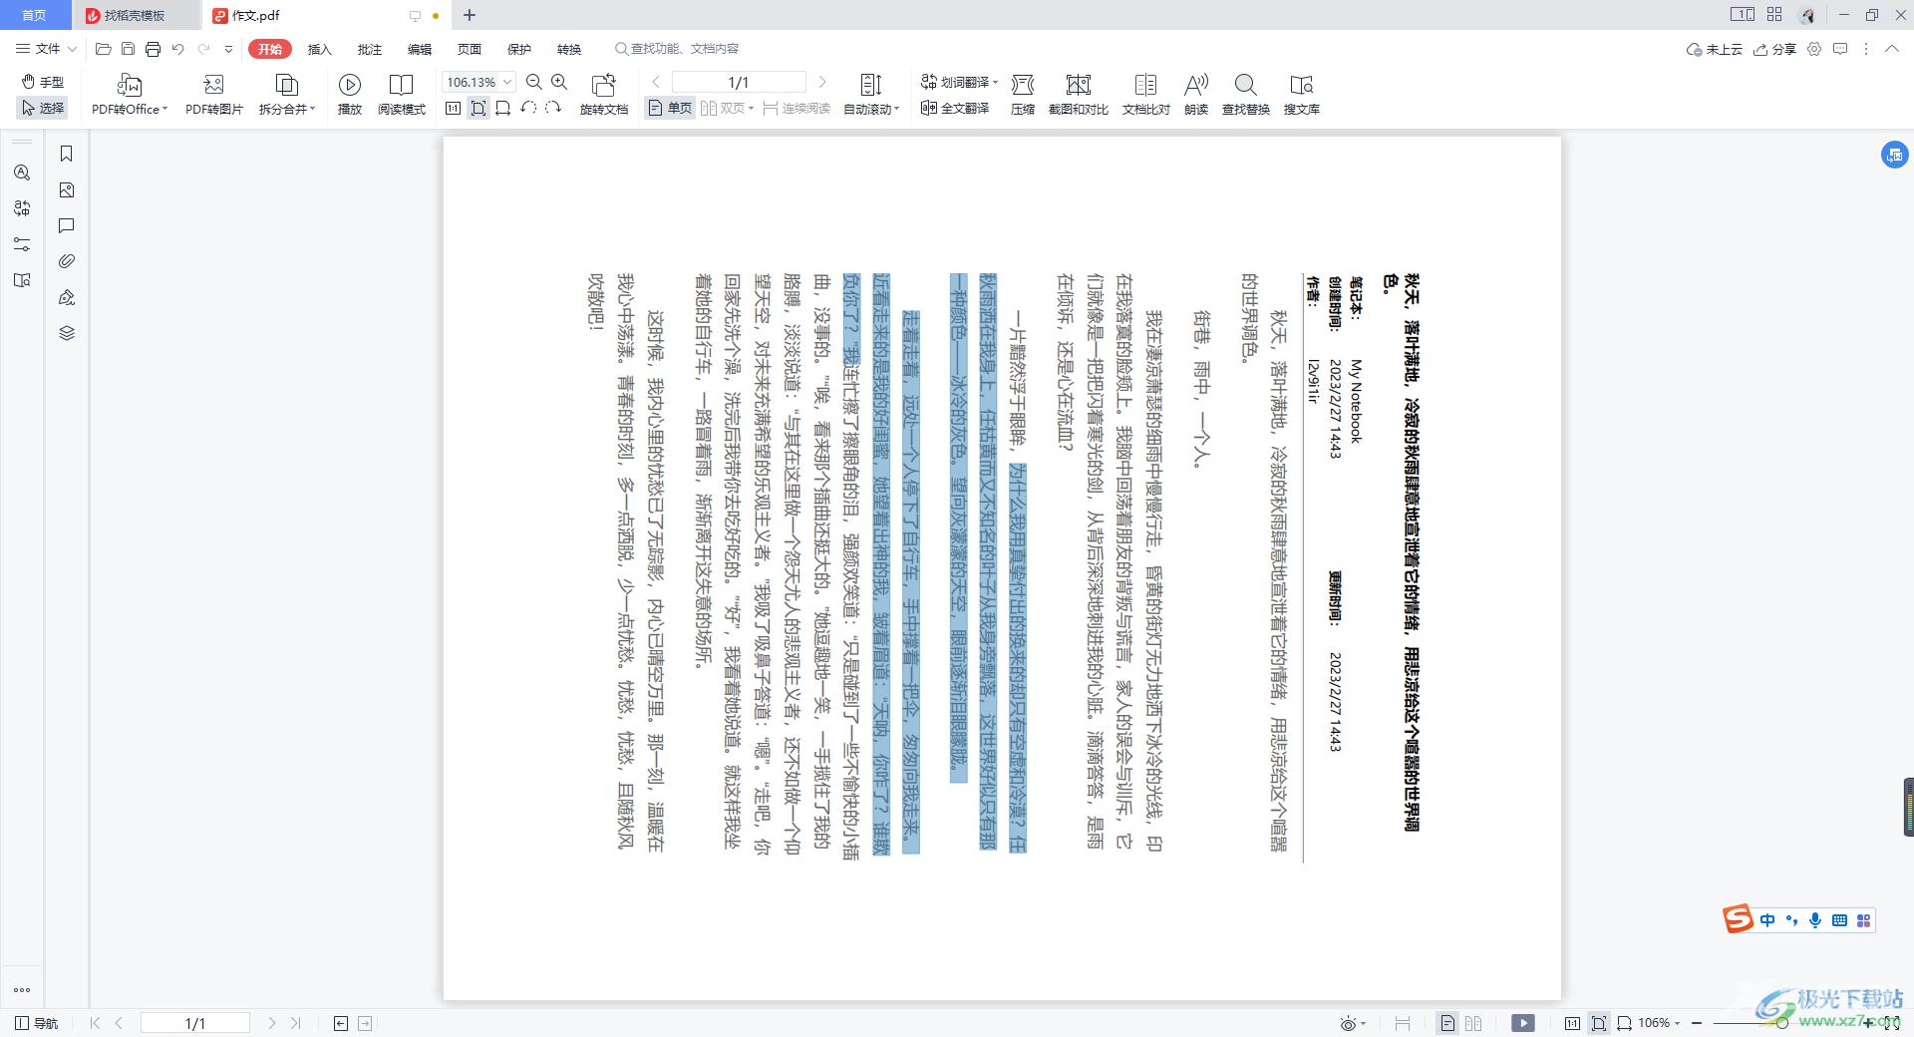Viewport: 1914px width, 1037px height.
Task: Start 朗读 read aloud
Action: pyautogui.click(x=1196, y=85)
